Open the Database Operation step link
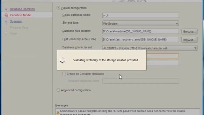This screenshot has width=204, height=115. pyautogui.click(x=22, y=9)
